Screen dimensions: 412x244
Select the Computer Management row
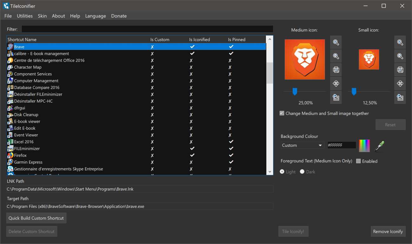click(x=136, y=81)
